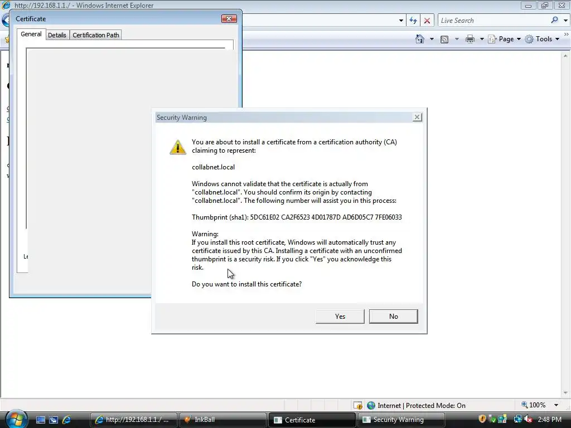
Task: Click the security shield tray icon
Action: (x=482, y=419)
